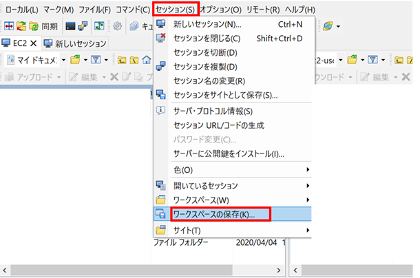Select セッションをサイトとして保存(S)... menu item
The height and width of the screenshot is (278, 420).
(x=233, y=95)
